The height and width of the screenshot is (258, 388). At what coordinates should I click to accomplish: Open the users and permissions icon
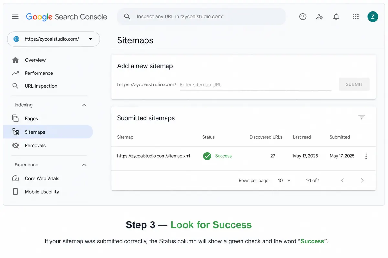pyautogui.click(x=319, y=17)
